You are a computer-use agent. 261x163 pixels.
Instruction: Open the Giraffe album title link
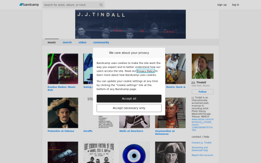tap(88, 131)
